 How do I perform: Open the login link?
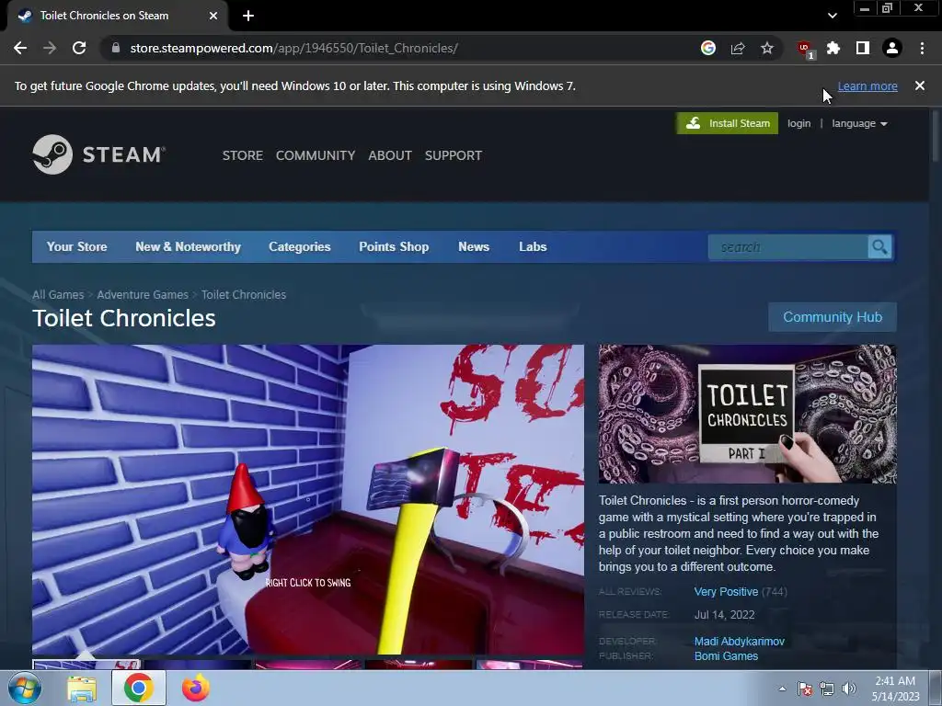799,123
